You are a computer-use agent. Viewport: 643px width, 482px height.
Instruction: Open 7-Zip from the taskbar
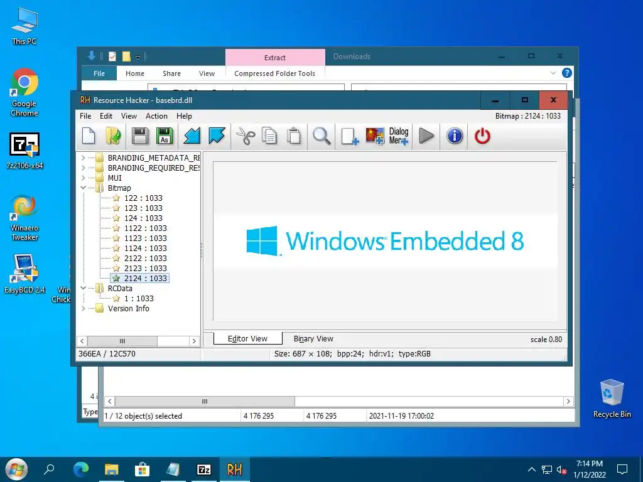pos(204,469)
